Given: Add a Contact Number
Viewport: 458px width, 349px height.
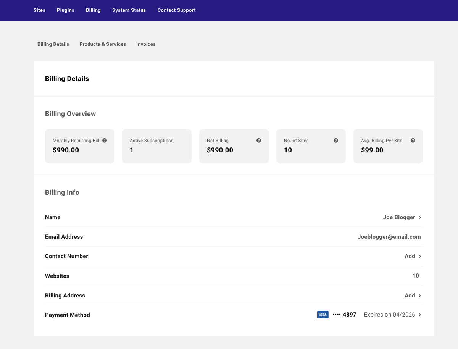Looking at the screenshot, I should (410, 256).
